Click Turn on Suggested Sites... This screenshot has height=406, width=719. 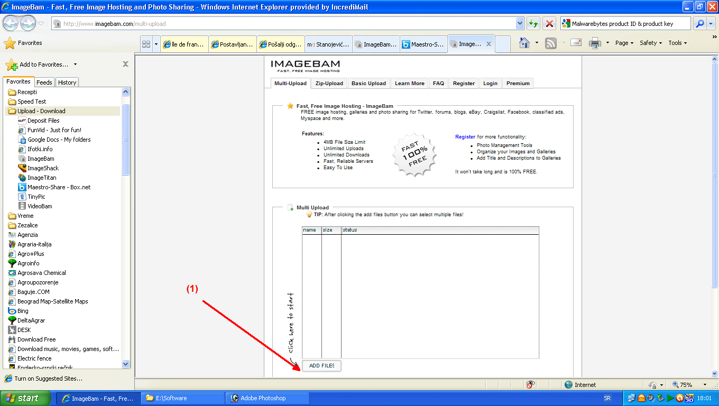43,379
